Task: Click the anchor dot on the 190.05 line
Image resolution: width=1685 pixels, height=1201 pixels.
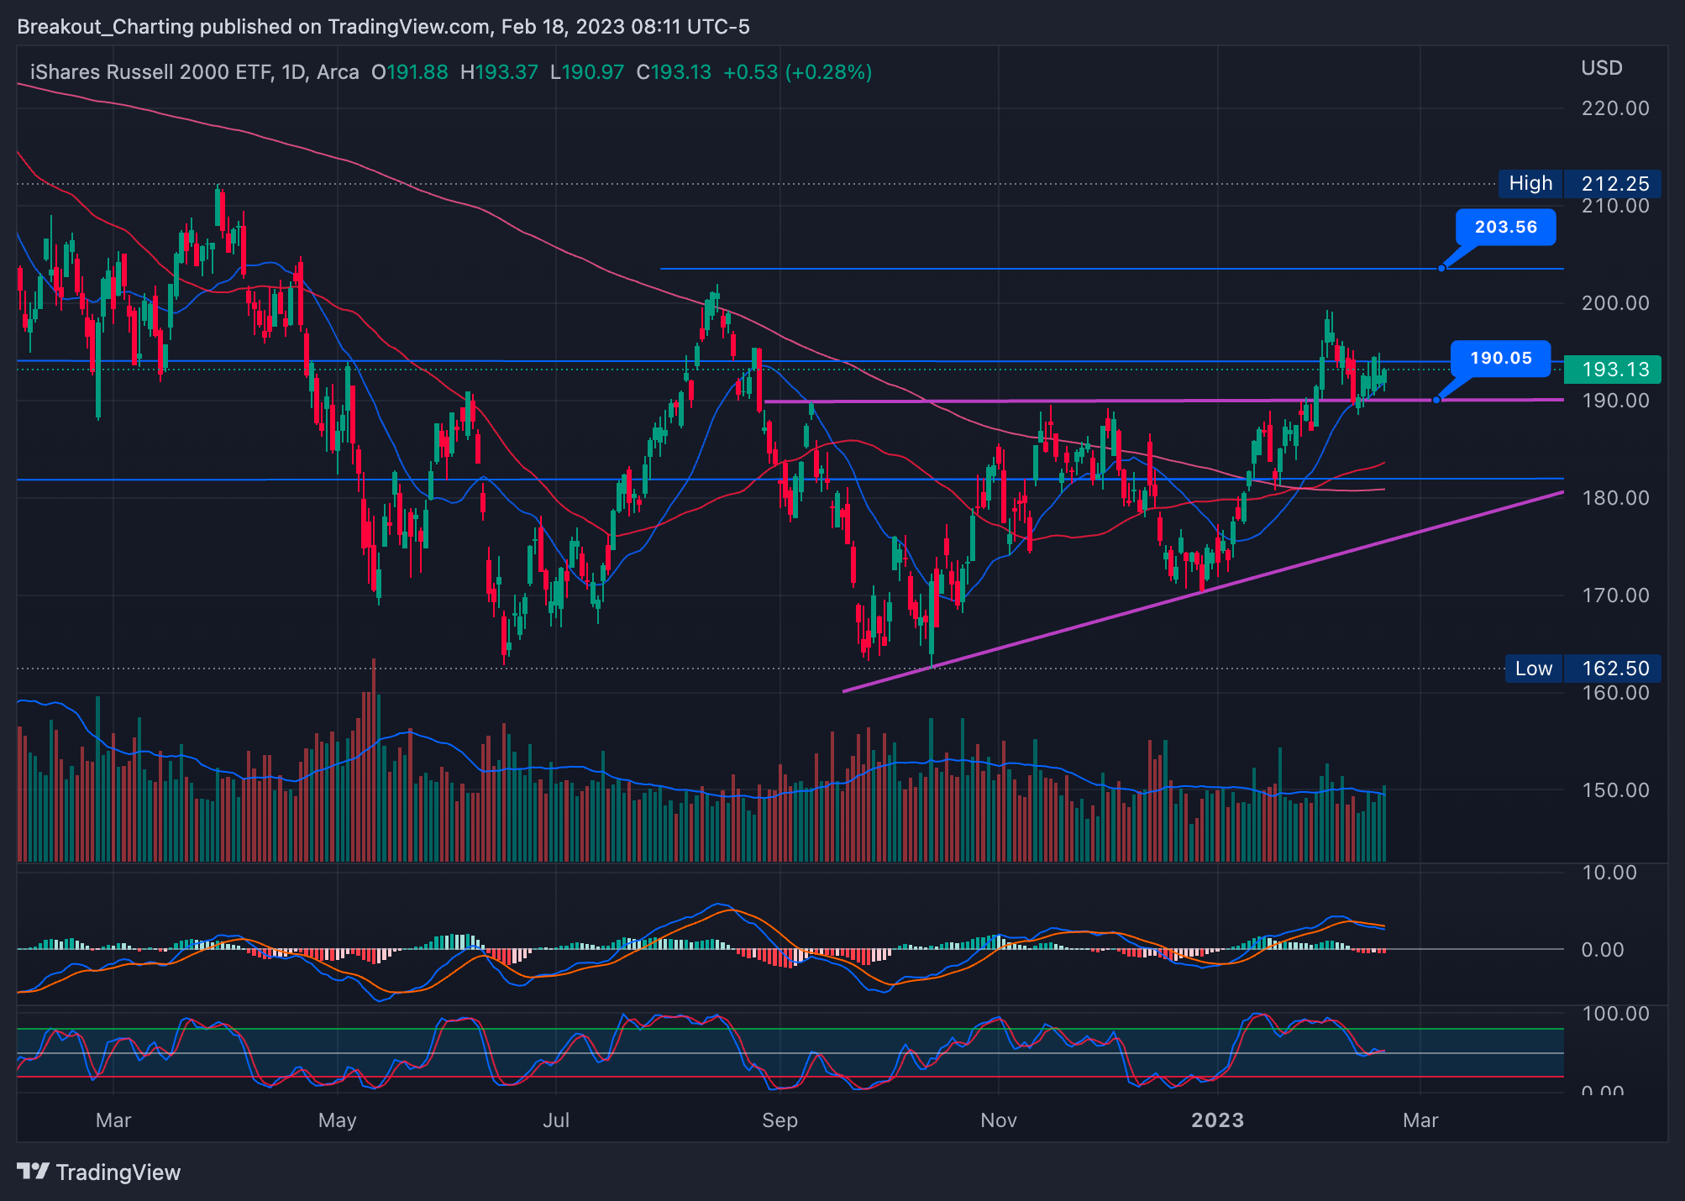Action: pos(1436,400)
